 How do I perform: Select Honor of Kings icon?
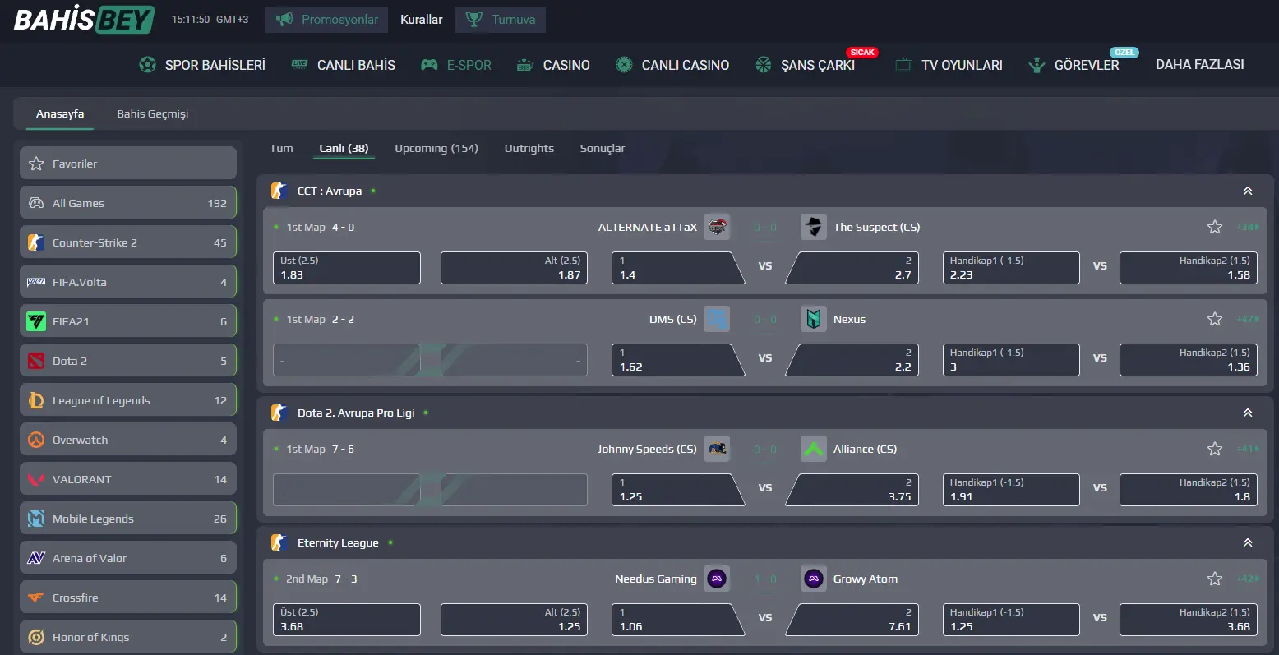tap(36, 637)
